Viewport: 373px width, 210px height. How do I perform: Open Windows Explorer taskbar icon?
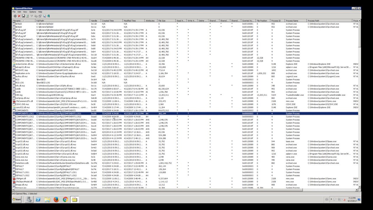(47, 199)
